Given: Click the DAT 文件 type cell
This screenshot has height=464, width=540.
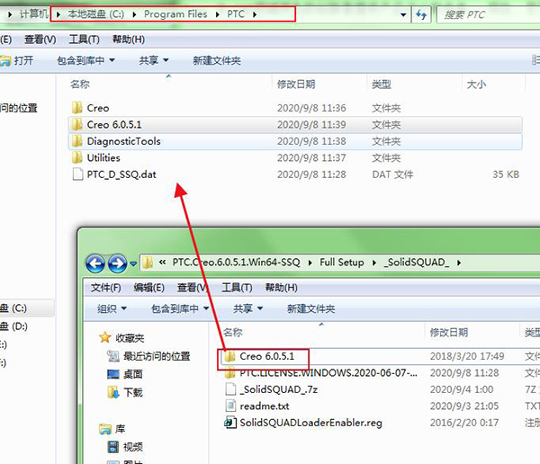Looking at the screenshot, I should pyautogui.click(x=392, y=174).
